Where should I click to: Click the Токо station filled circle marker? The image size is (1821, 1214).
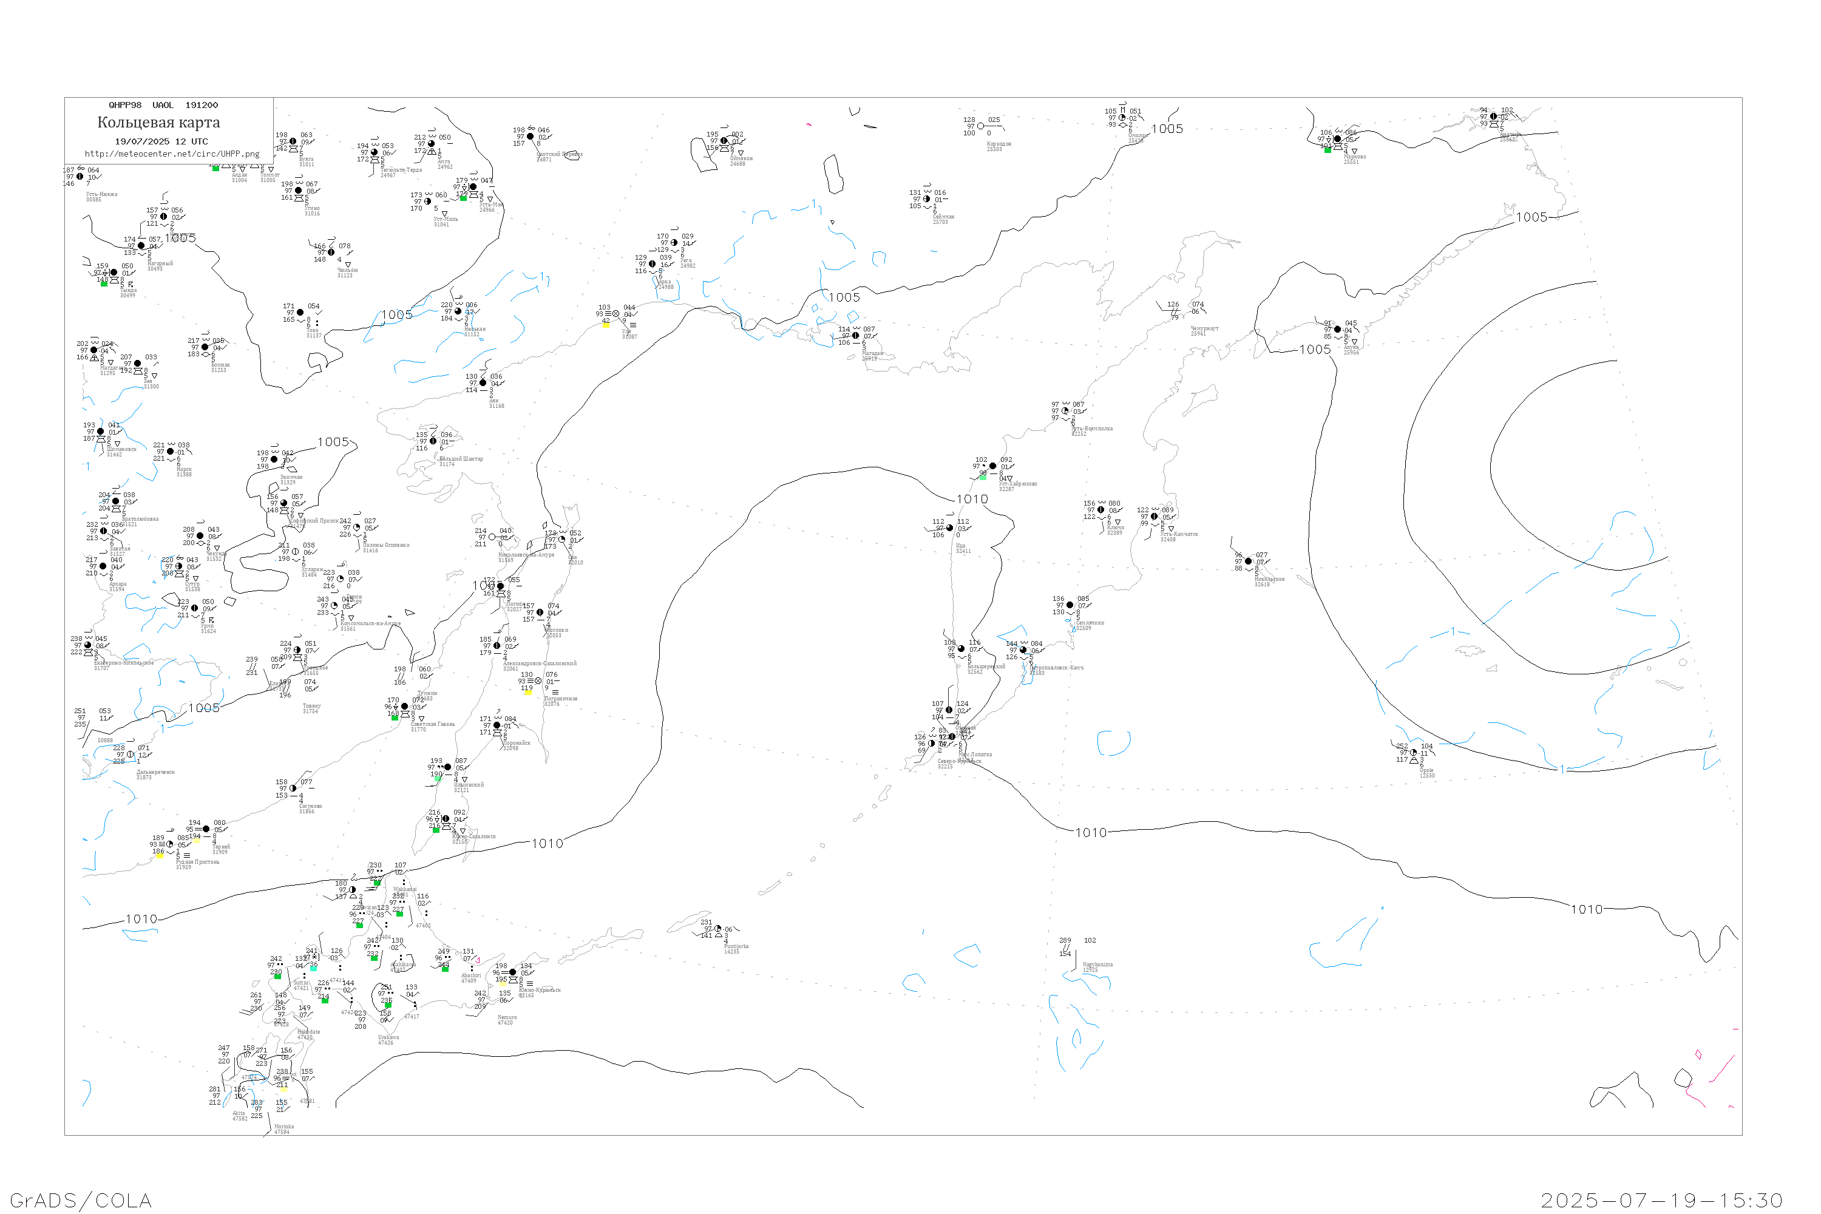300,312
